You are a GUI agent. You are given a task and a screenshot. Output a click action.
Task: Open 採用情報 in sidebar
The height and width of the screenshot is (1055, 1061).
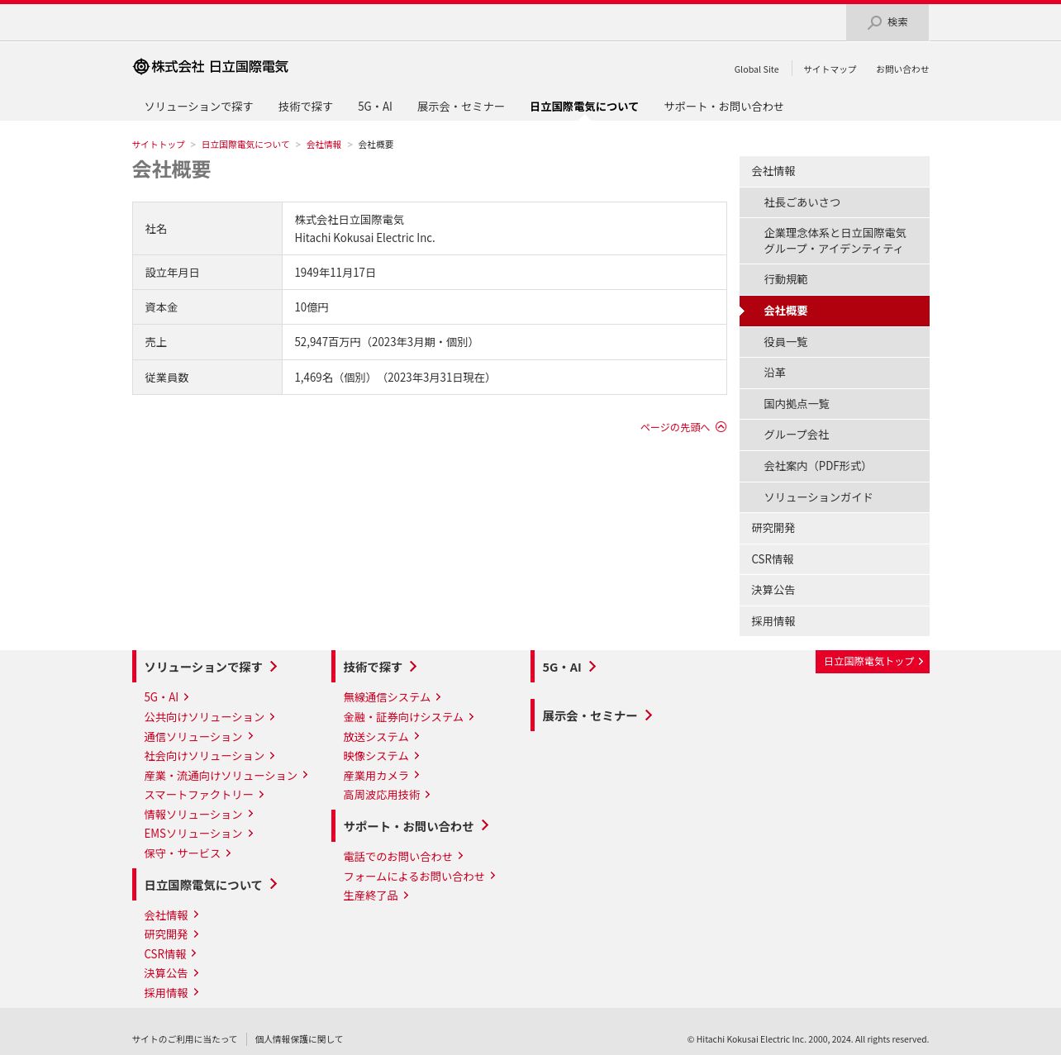(835, 621)
